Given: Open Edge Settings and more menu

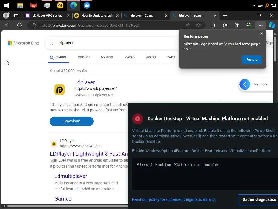Looking at the screenshot, I should tap(260, 25).
